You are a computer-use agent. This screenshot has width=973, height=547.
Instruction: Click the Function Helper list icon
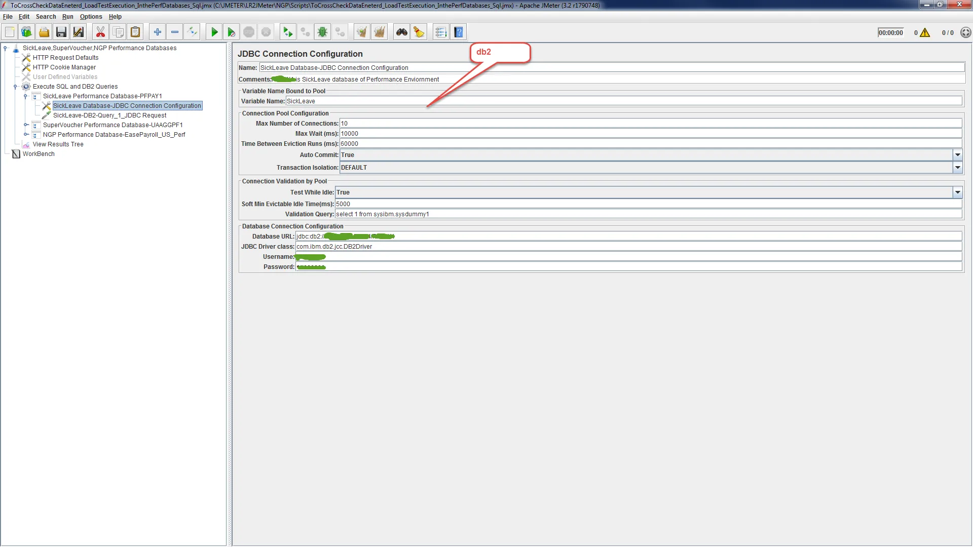click(441, 32)
